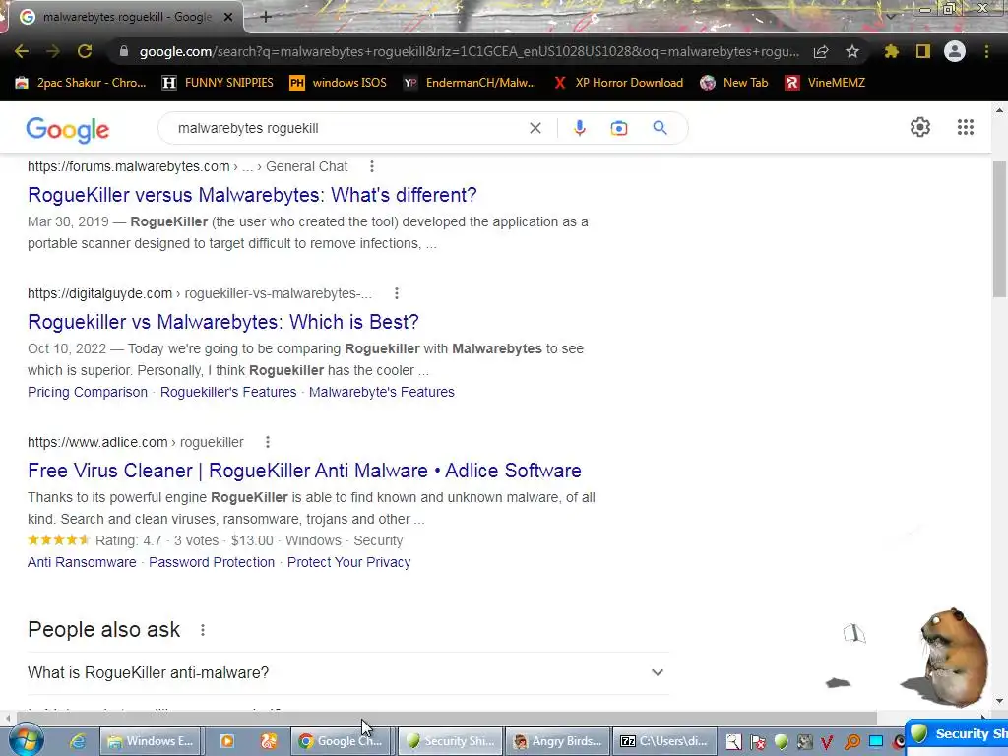Open the Chrome side panel icon

[923, 51]
